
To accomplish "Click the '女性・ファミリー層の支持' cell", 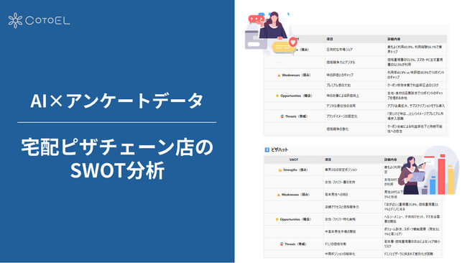I will (x=340, y=182).
